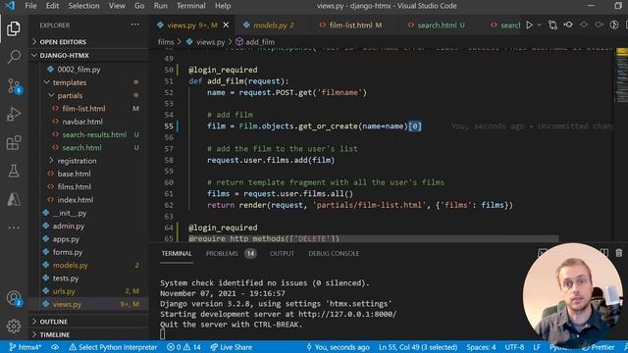Viewport: 628px width, 353px height.
Task: Switch to DEBUG CONSOLE panel tab
Action: tap(334, 253)
